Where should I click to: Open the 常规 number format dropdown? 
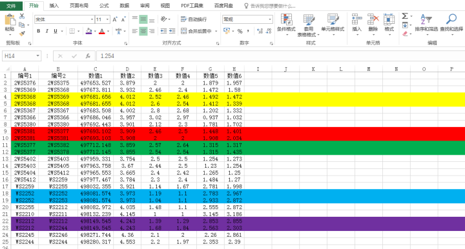[x=270, y=19]
